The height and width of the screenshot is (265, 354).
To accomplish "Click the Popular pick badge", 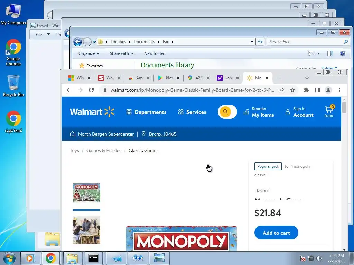I will [x=268, y=166].
